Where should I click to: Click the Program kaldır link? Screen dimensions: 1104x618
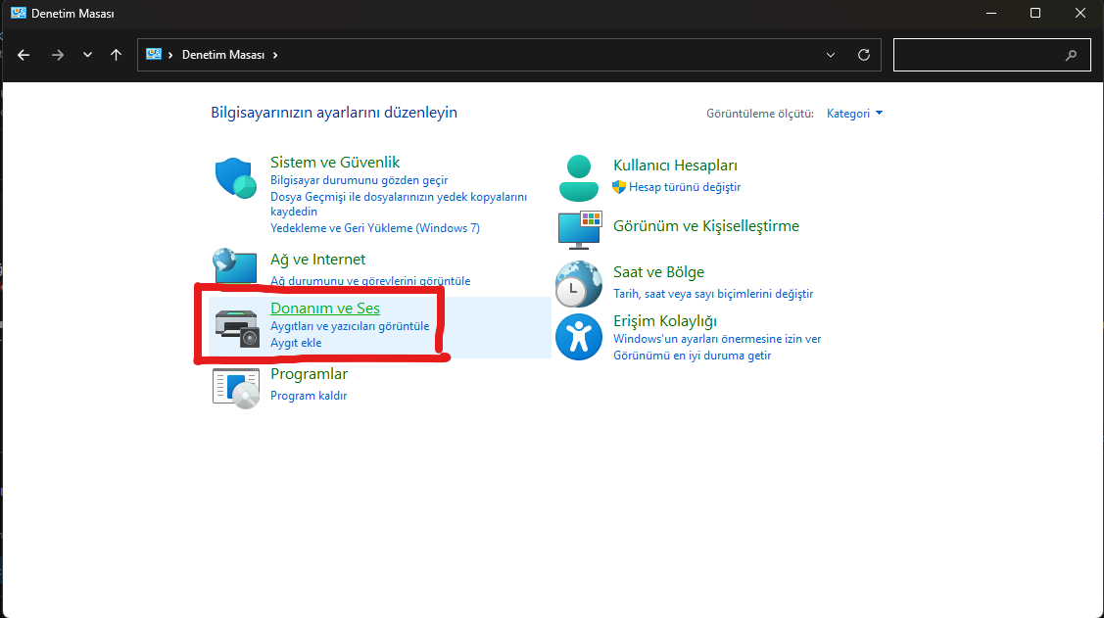(x=309, y=396)
